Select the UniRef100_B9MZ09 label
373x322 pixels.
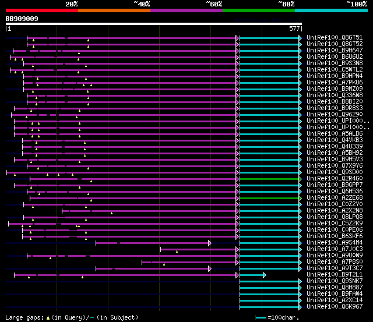point(335,89)
